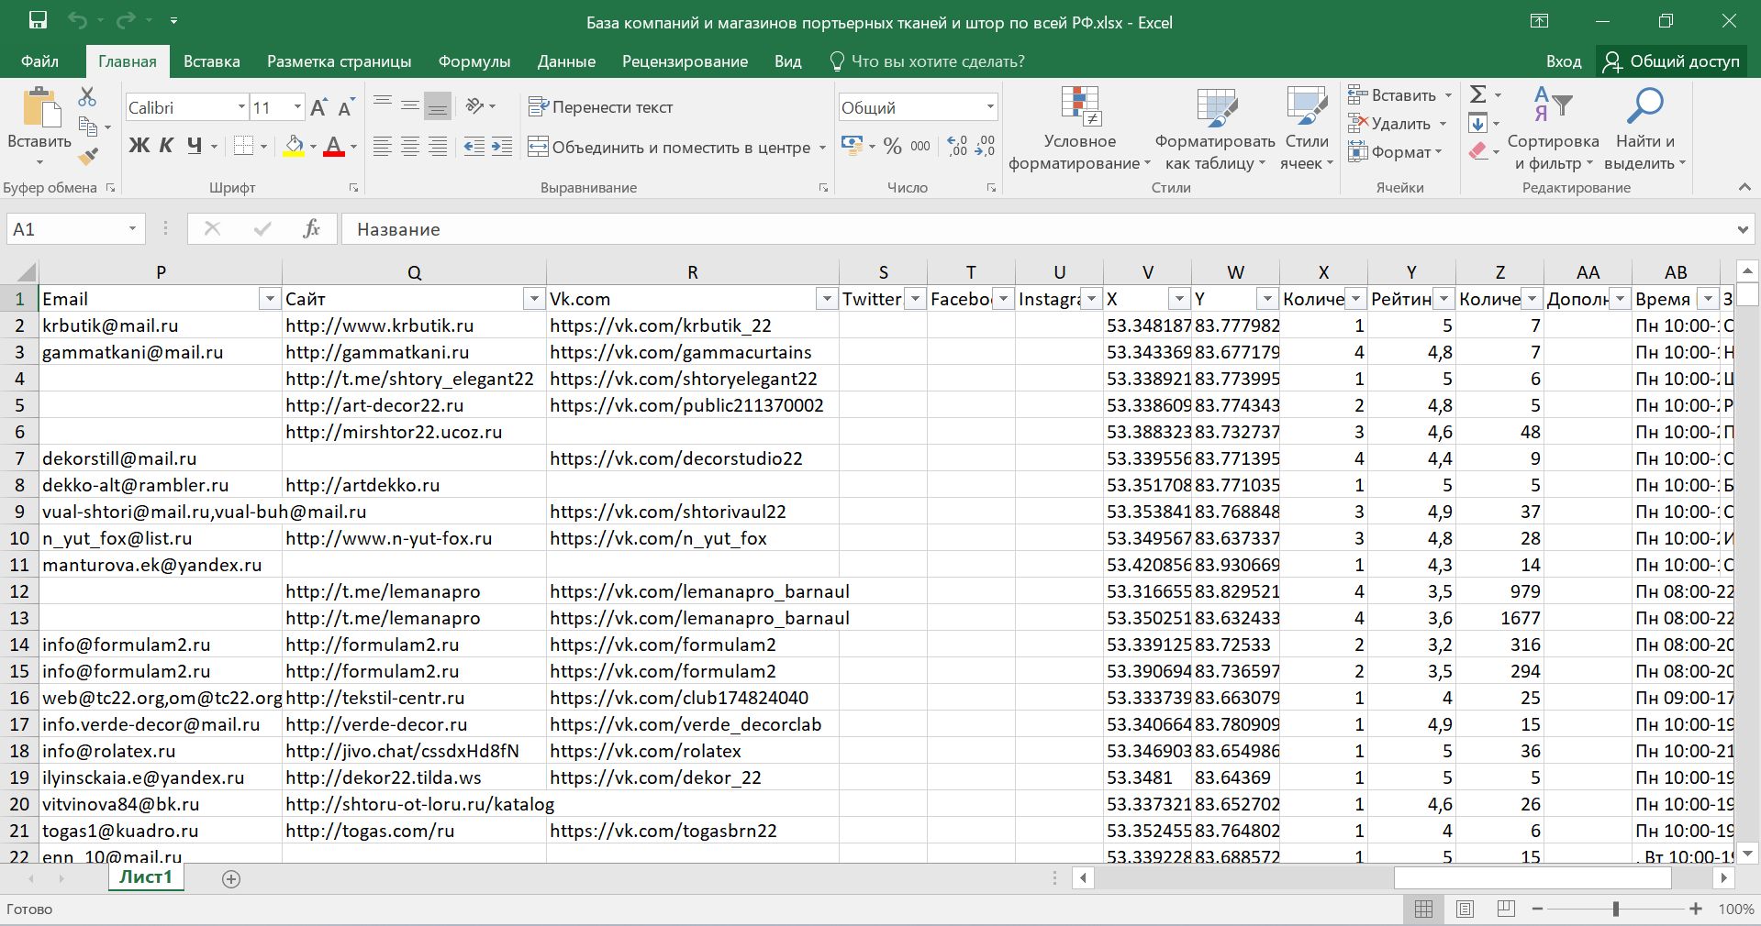Click the Cut scissors icon

tap(87, 96)
